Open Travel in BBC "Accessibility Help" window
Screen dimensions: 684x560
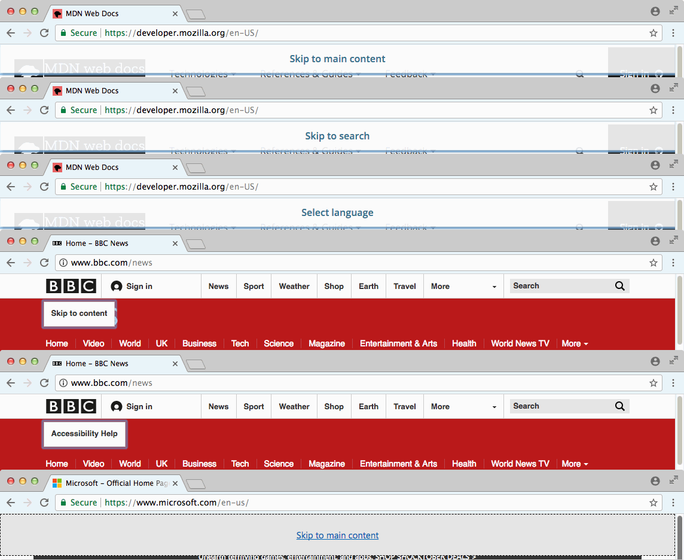(404, 406)
